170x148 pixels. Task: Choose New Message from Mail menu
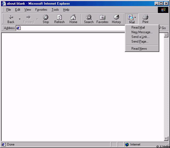142,32
